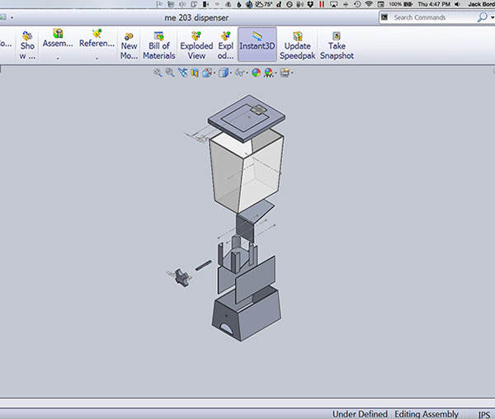Open the Assembly Features toolbar menu
The height and width of the screenshot is (419, 495).
(58, 45)
